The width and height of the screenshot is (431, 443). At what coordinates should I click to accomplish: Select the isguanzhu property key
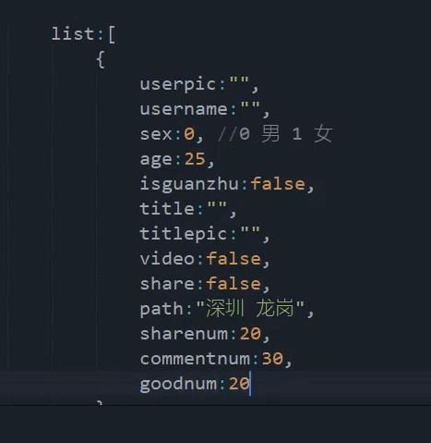[189, 184]
